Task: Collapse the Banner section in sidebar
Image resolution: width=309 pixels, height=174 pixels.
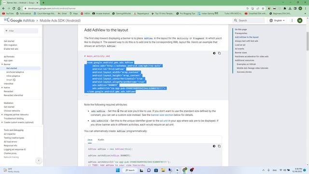Action: tap(2, 64)
